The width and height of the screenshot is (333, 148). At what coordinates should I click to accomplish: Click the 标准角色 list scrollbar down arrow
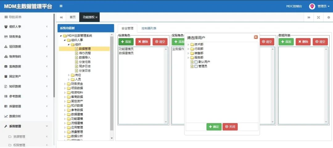click(166, 122)
